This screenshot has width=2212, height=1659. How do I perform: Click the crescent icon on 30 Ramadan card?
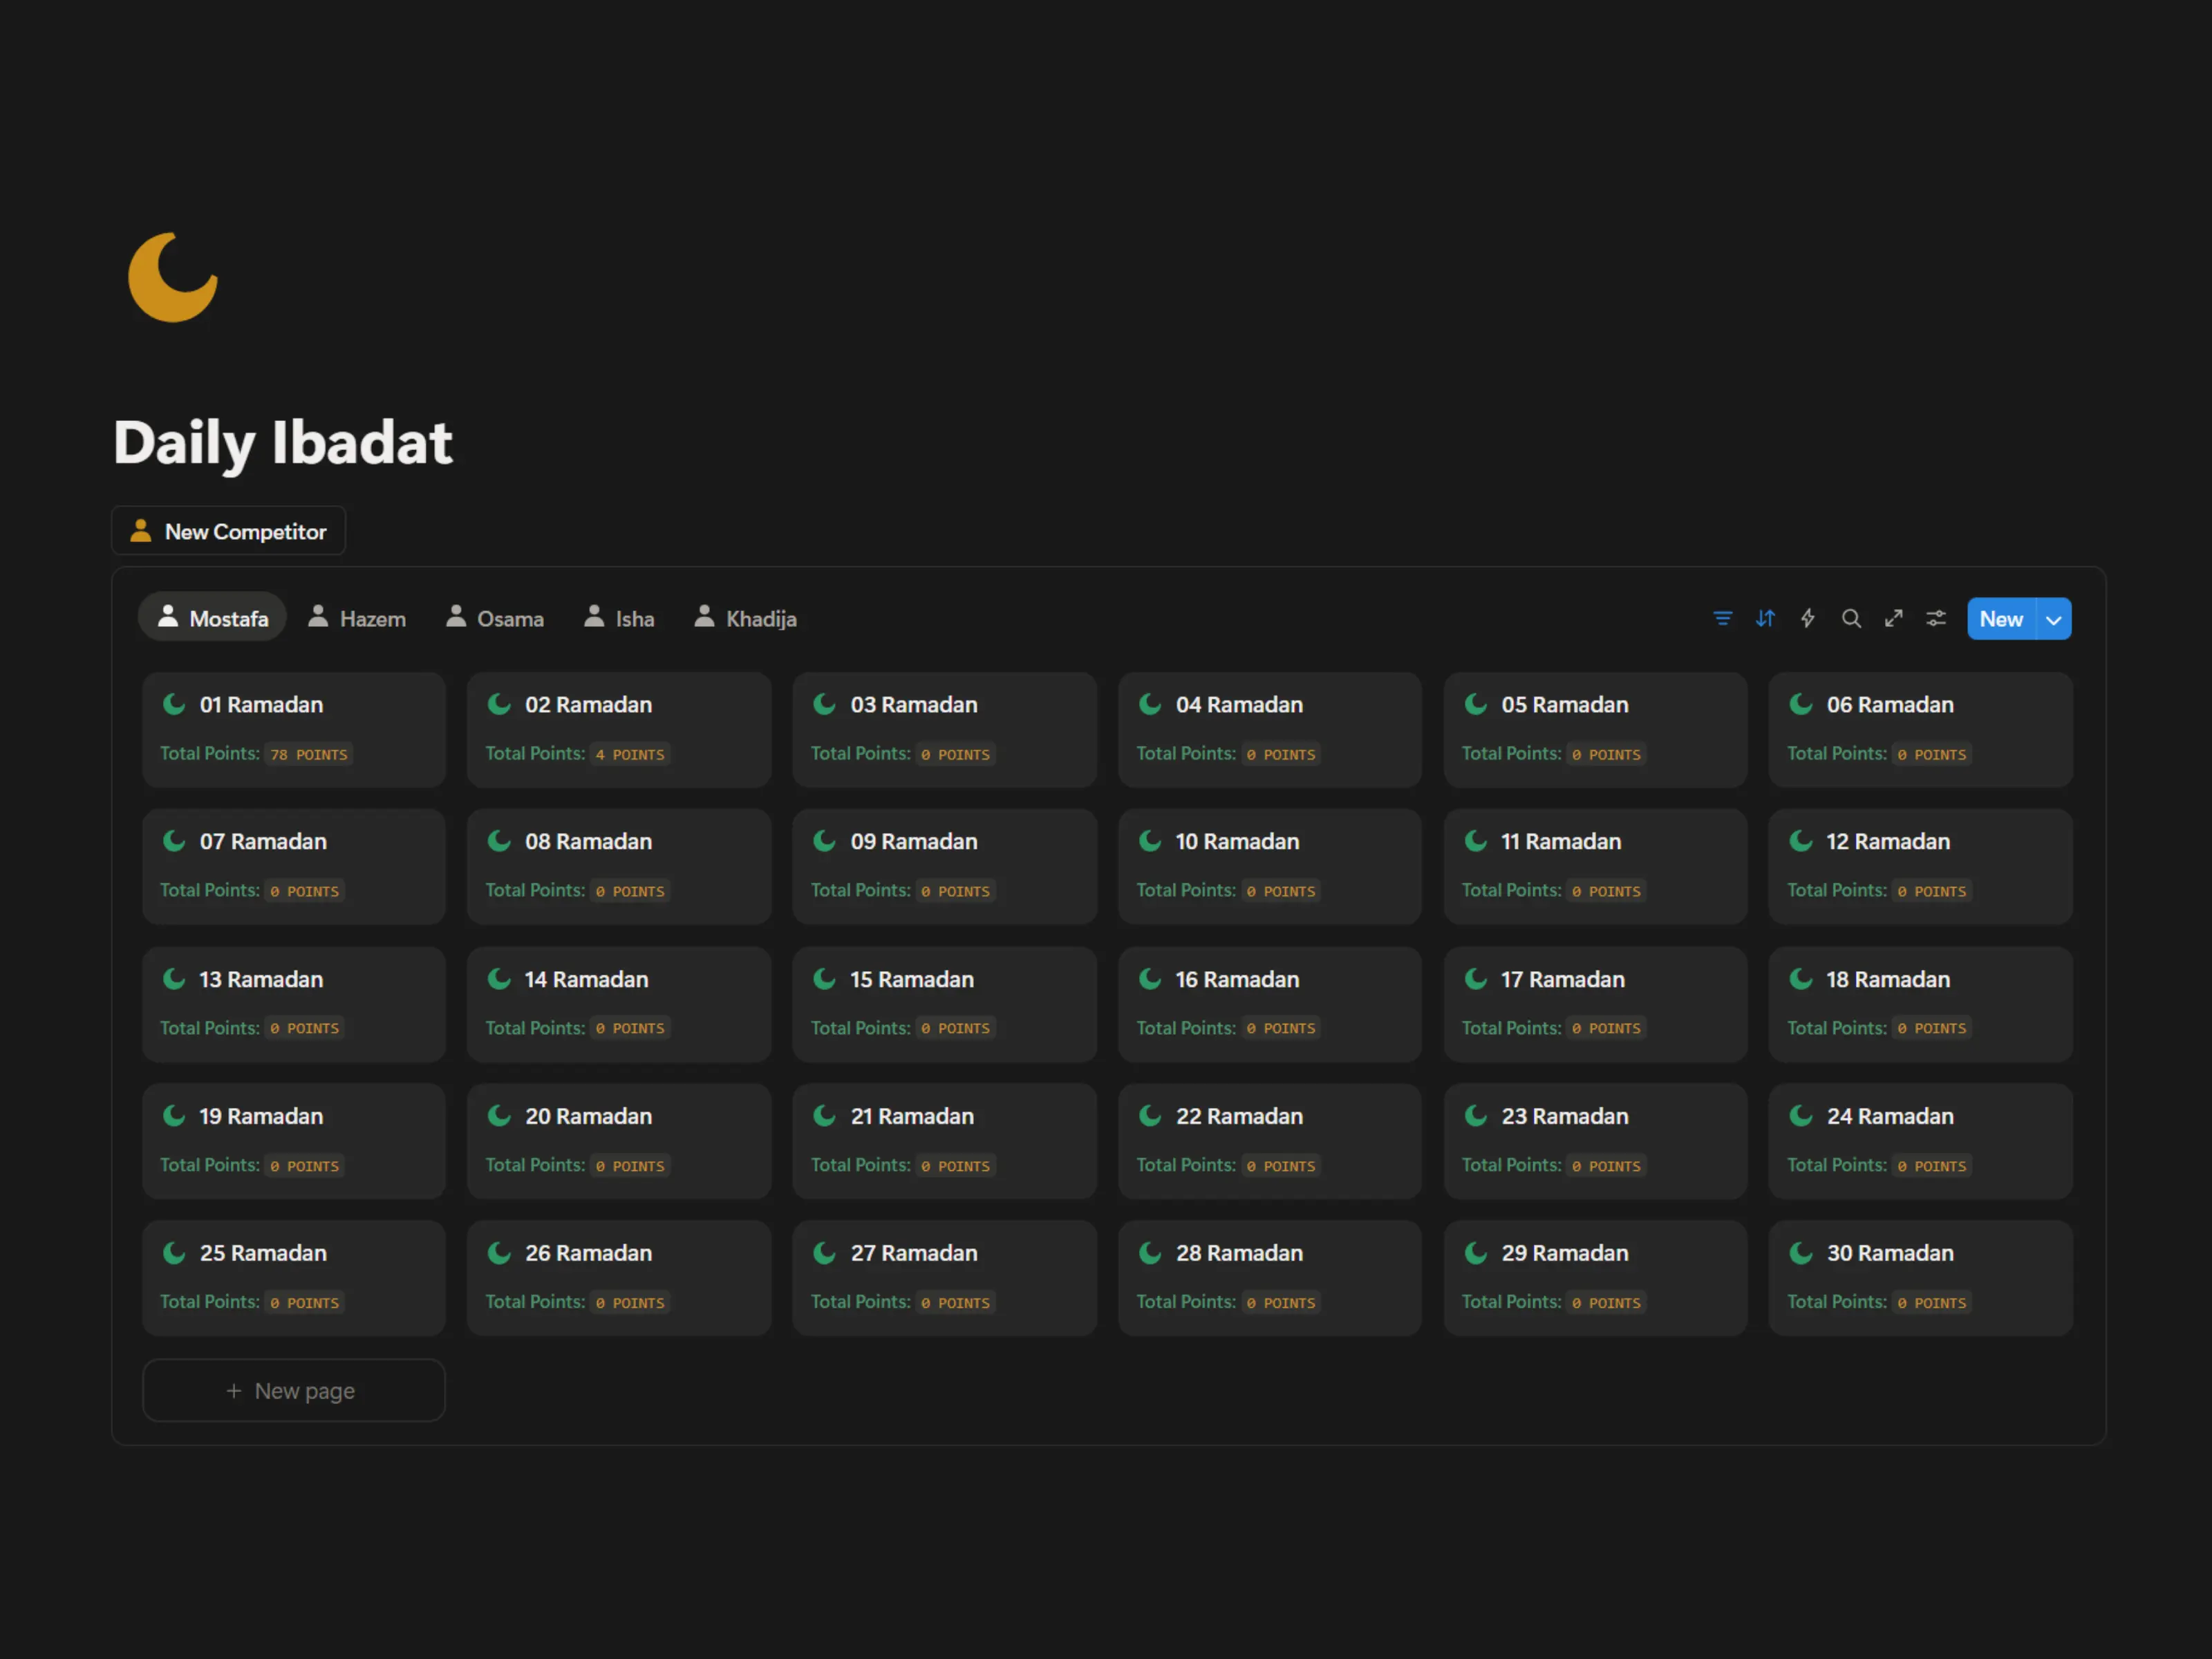(x=1801, y=1252)
